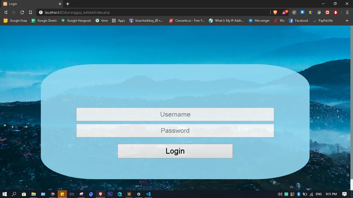Screen dimensions: 353x198
Task: Click the red hand blocker extension icon
Action: 336,12
